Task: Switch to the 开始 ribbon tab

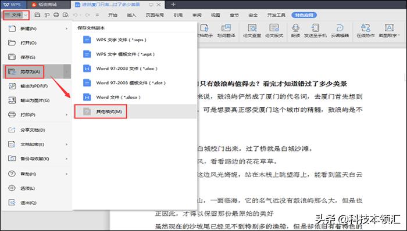Action: (x=113, y=15)
